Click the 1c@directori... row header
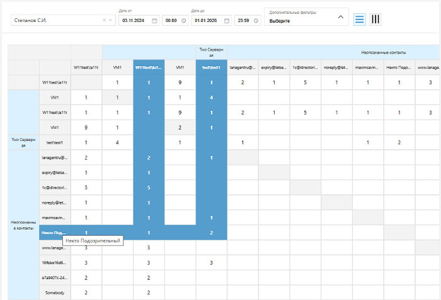 (55, 187)
